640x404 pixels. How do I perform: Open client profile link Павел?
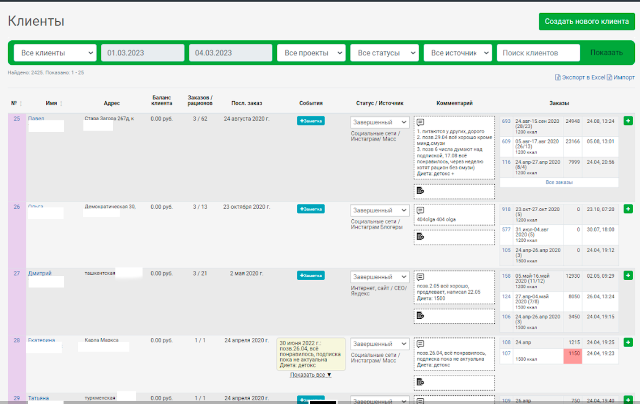(36, 118)
